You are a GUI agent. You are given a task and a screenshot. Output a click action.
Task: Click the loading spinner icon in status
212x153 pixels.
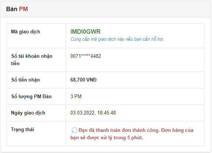(x=74, y=130)
